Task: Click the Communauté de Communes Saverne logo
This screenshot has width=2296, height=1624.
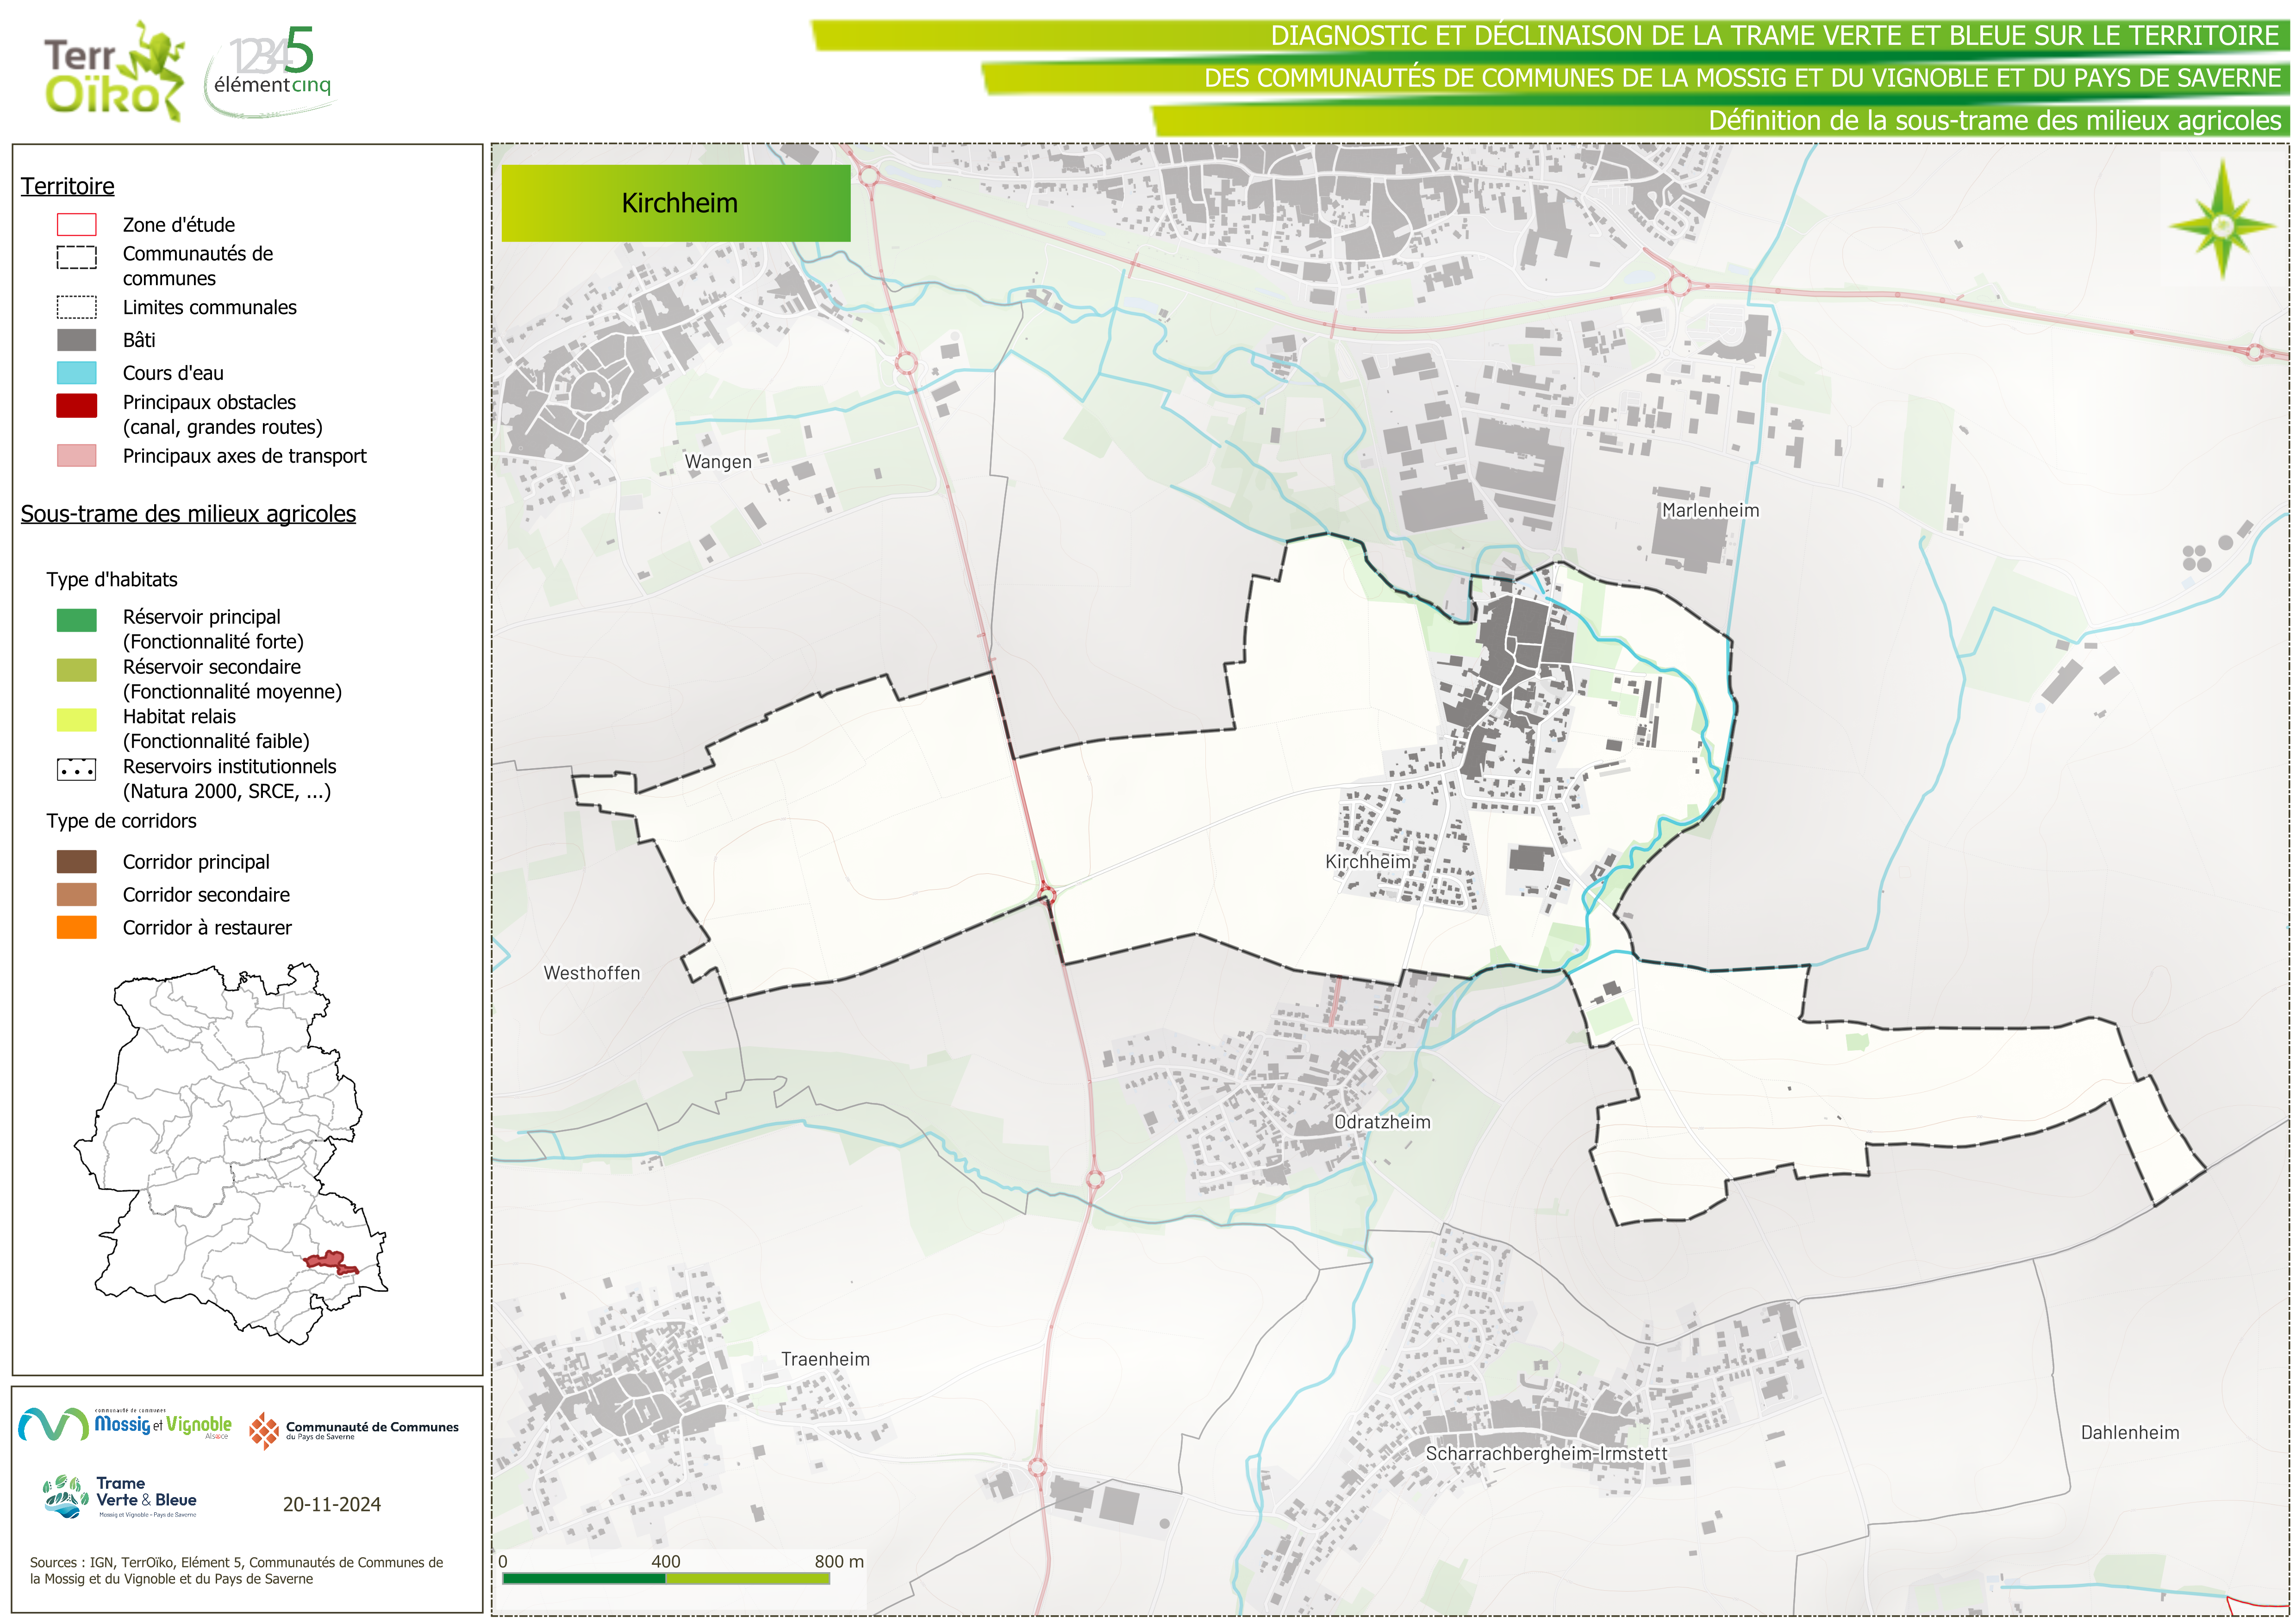Action: (354, 1430)
